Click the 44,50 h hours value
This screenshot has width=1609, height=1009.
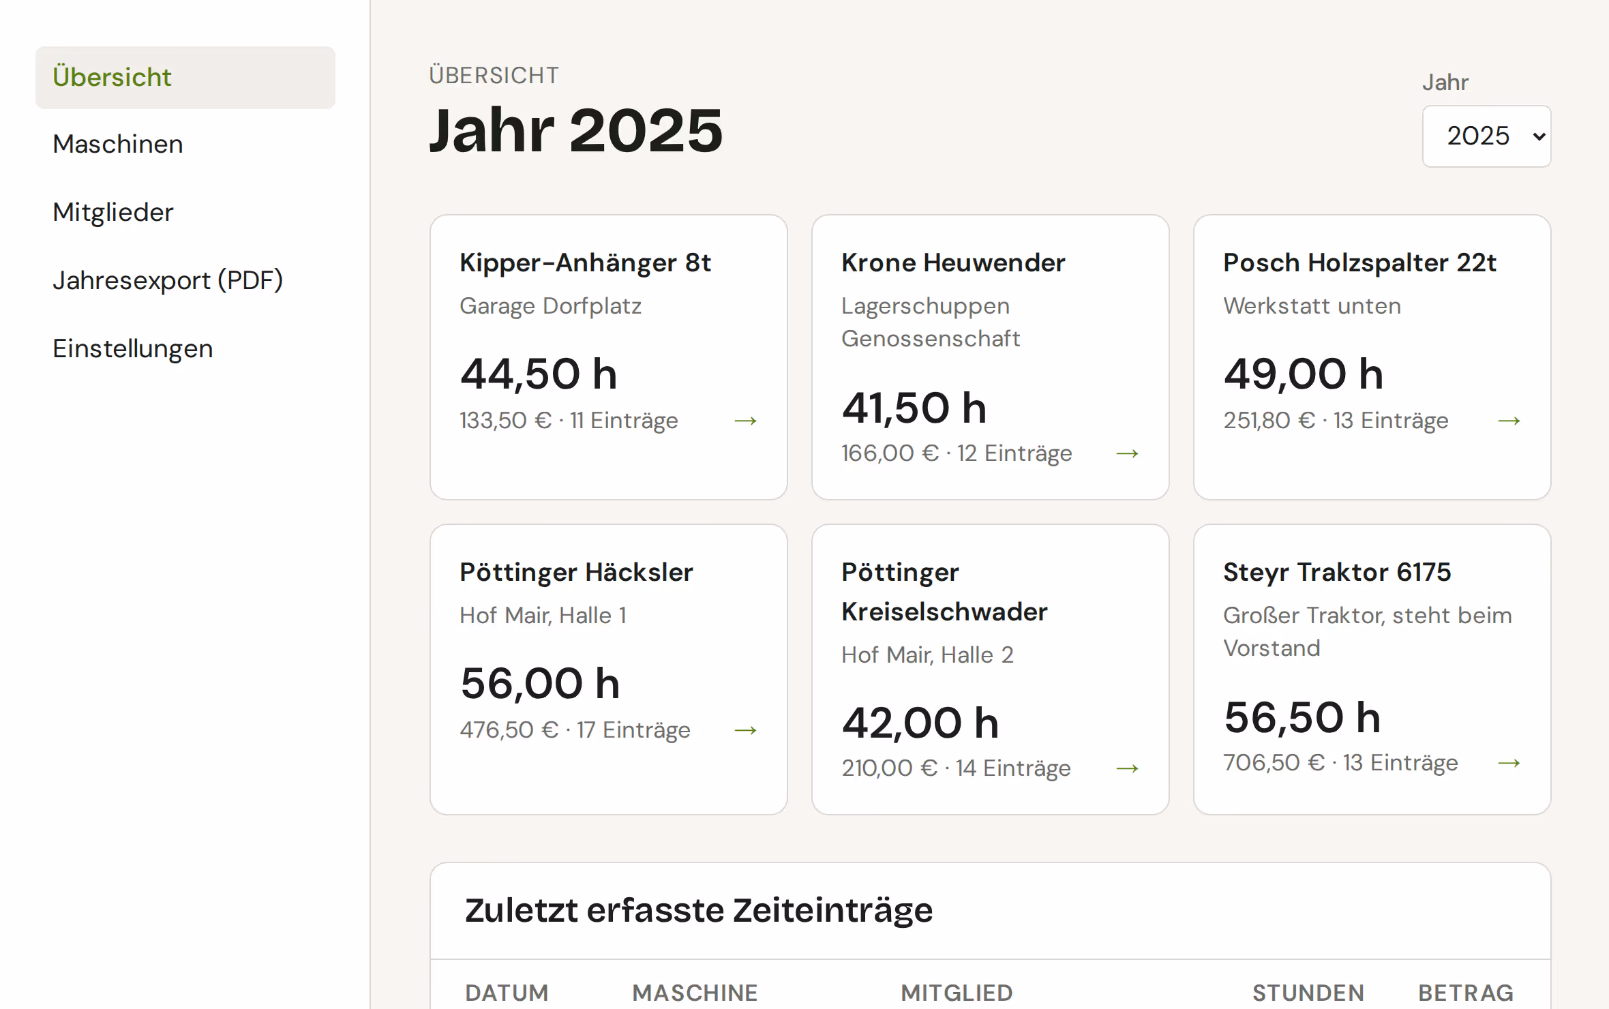tap(539, 375)
